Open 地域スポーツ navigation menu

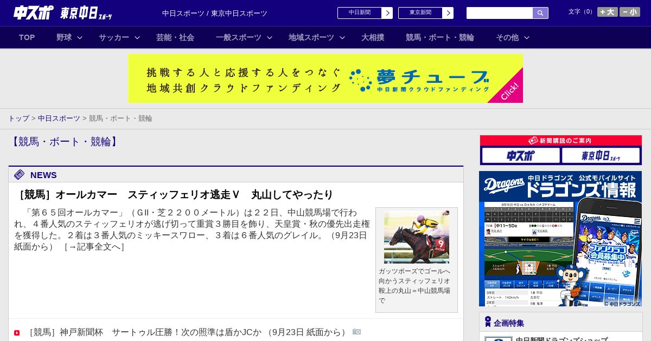point(311,37)
